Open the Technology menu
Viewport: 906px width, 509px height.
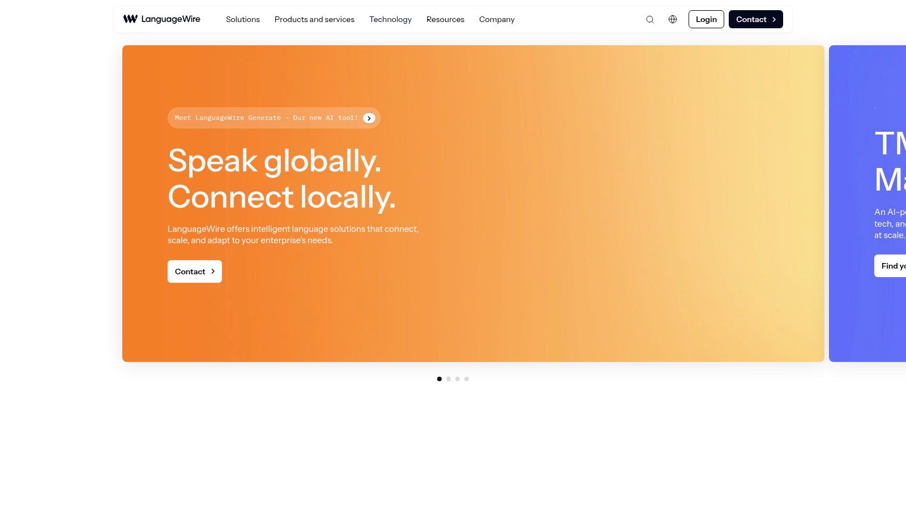(390, 19)
